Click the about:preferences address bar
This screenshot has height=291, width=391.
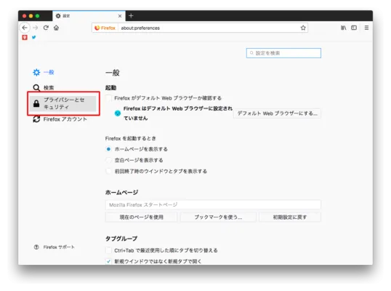199,28
